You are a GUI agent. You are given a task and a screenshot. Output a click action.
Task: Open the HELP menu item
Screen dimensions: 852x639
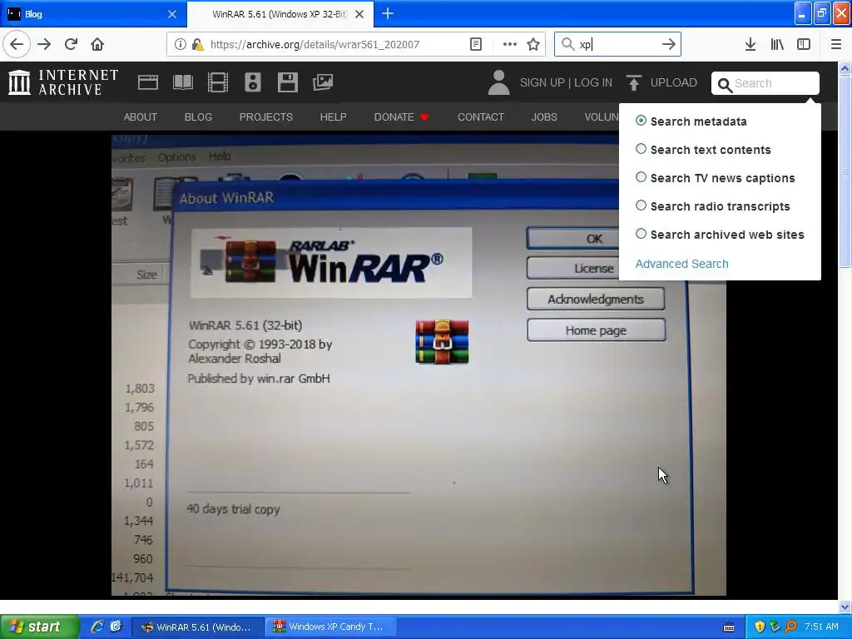[333, 116]
